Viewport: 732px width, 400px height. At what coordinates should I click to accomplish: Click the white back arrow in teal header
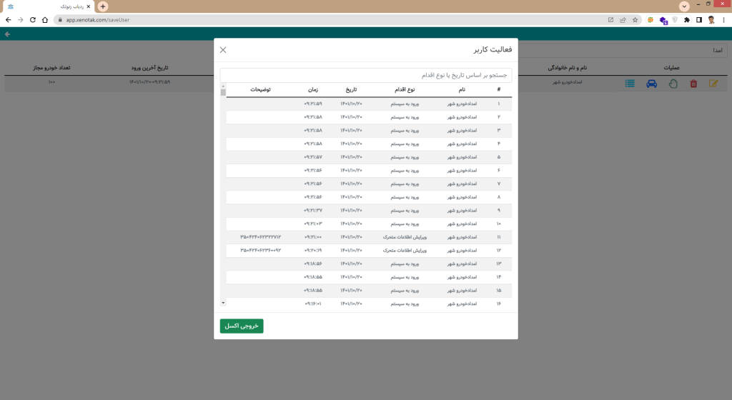[7, 34]
